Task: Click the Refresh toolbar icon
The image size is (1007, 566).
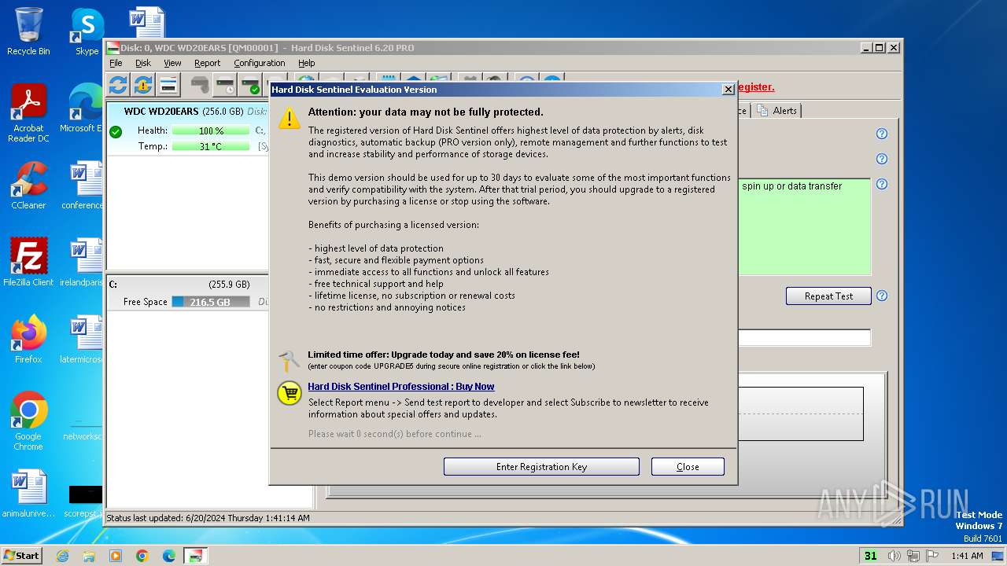Action: point(118,85)
